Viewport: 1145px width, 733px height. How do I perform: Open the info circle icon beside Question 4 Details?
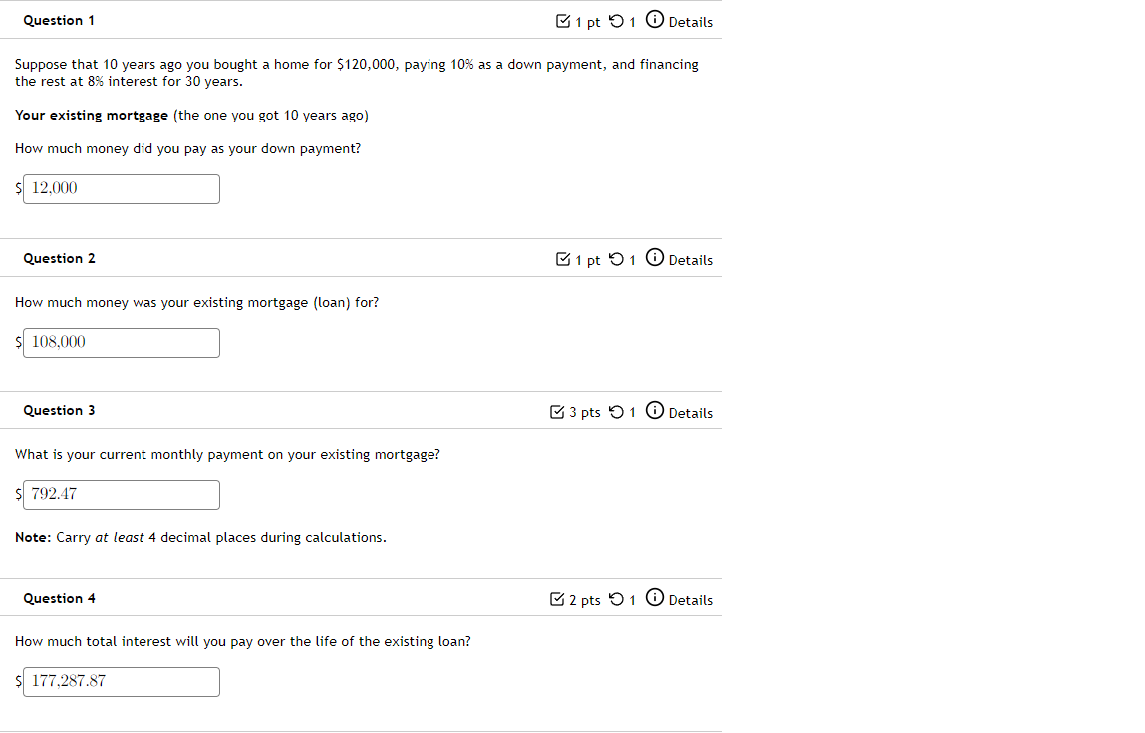coord(655,597)
